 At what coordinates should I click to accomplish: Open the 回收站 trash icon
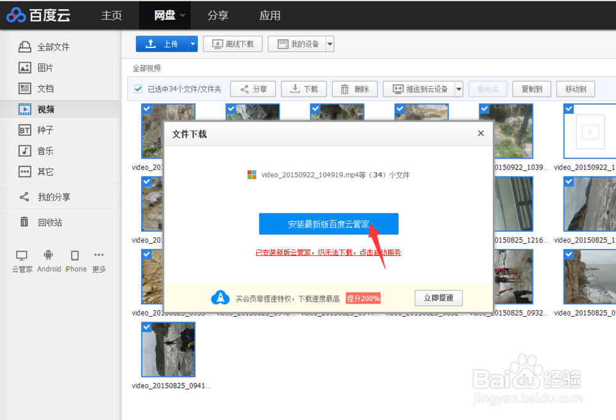(x=25, y=222)
